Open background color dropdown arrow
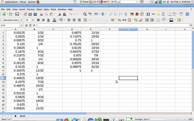194x121 pixels. click(64, 20)
